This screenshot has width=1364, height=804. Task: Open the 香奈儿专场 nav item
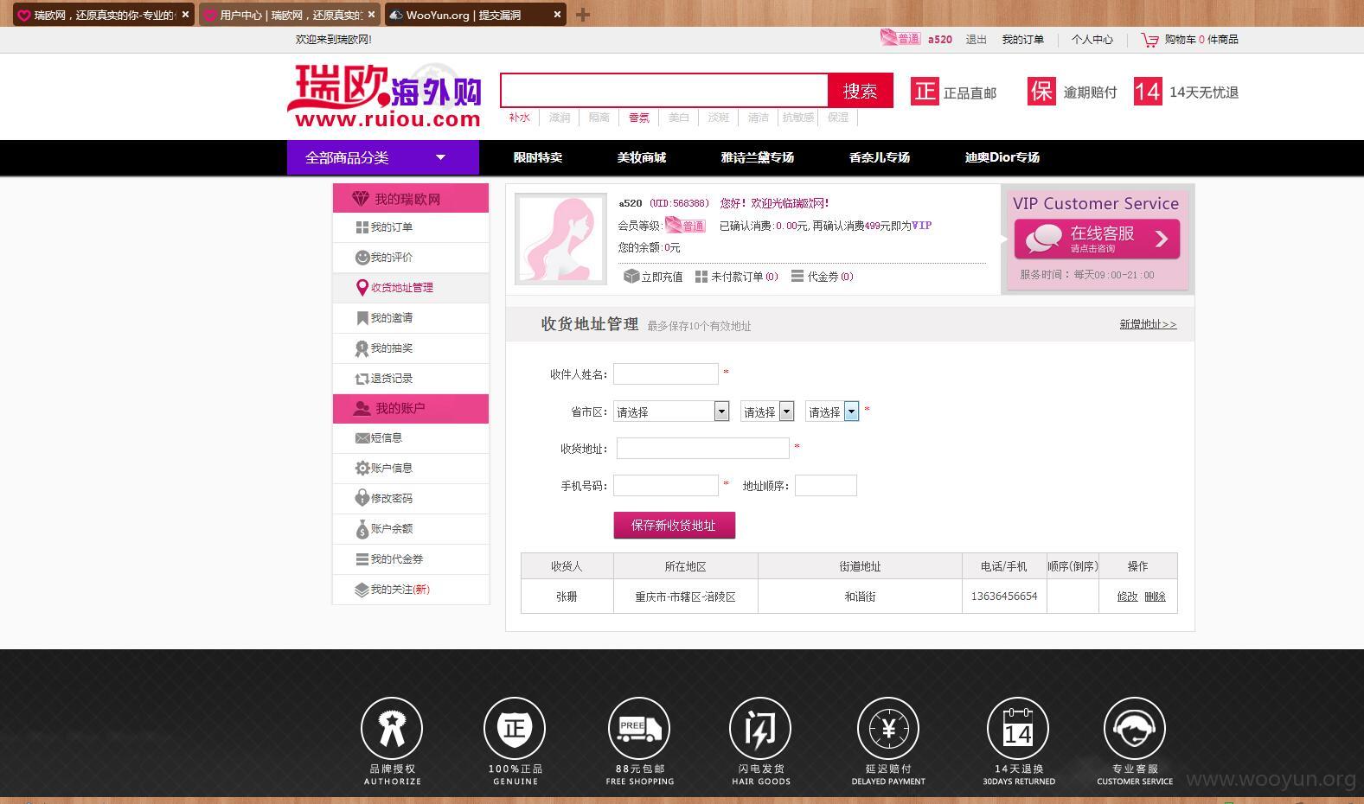[x=879, y=157]
